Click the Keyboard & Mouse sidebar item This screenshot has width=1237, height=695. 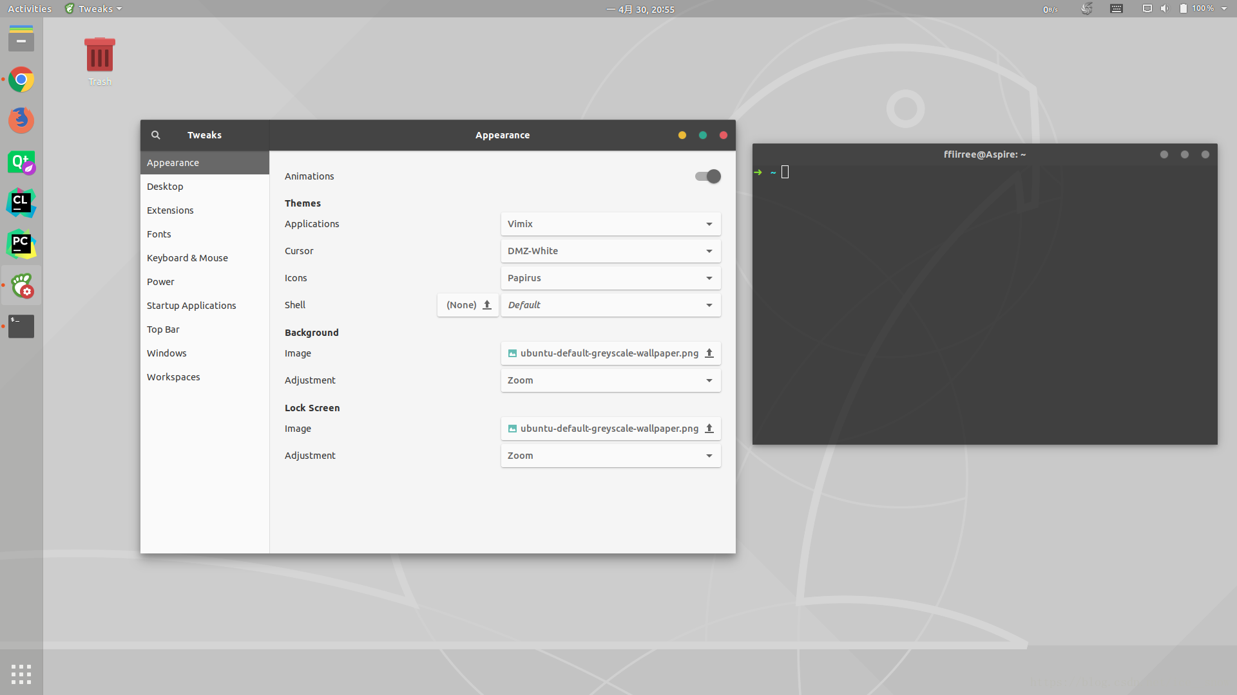[187, 257]
